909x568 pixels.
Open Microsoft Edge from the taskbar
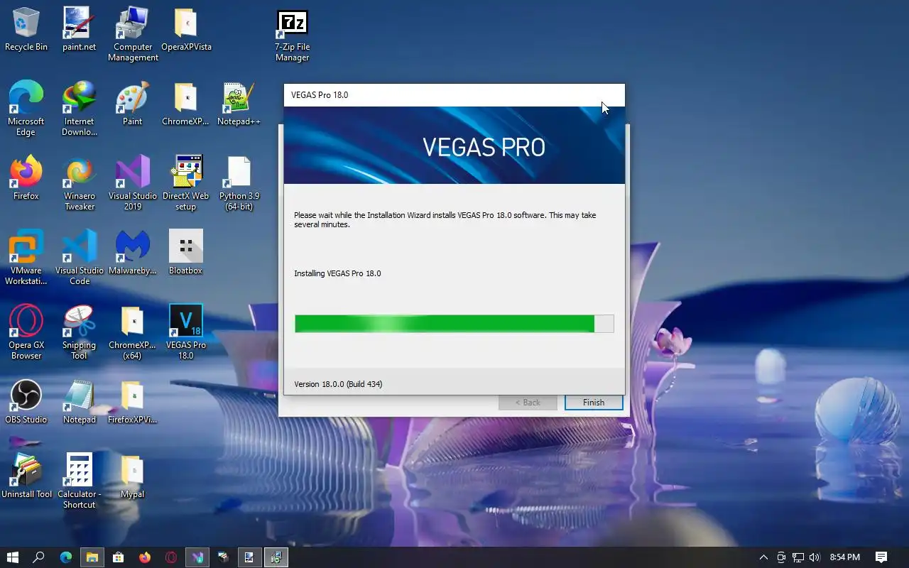click(65, 557)
